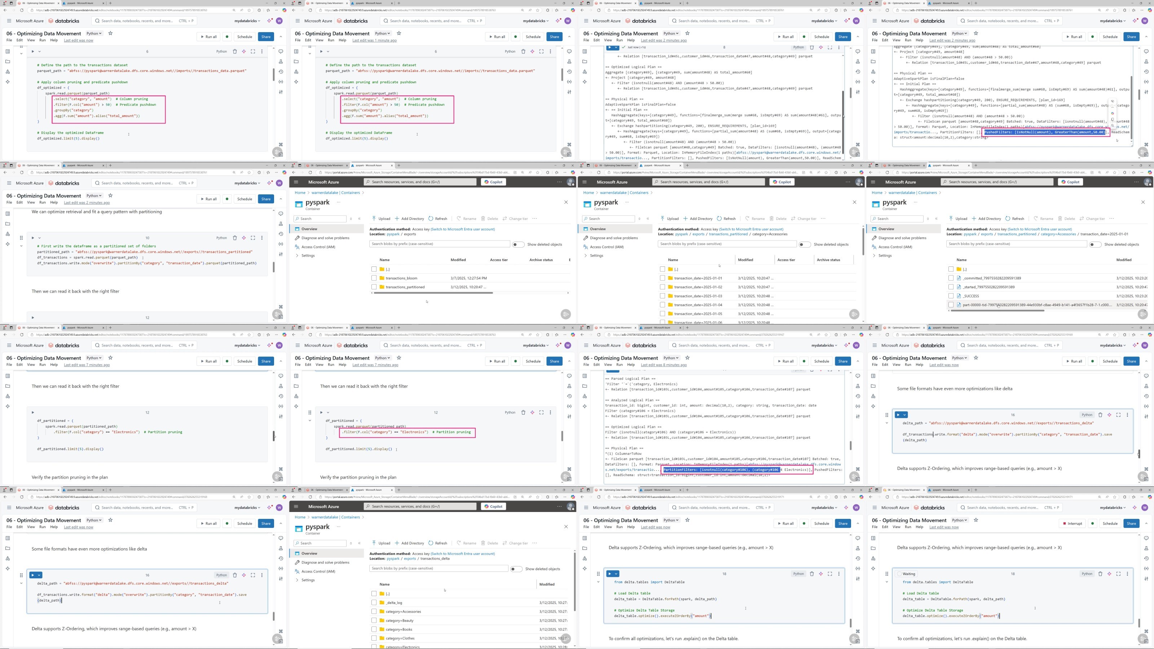Click horizontal scrollbar in pyspark / exports file list

[x=432, y=293]
